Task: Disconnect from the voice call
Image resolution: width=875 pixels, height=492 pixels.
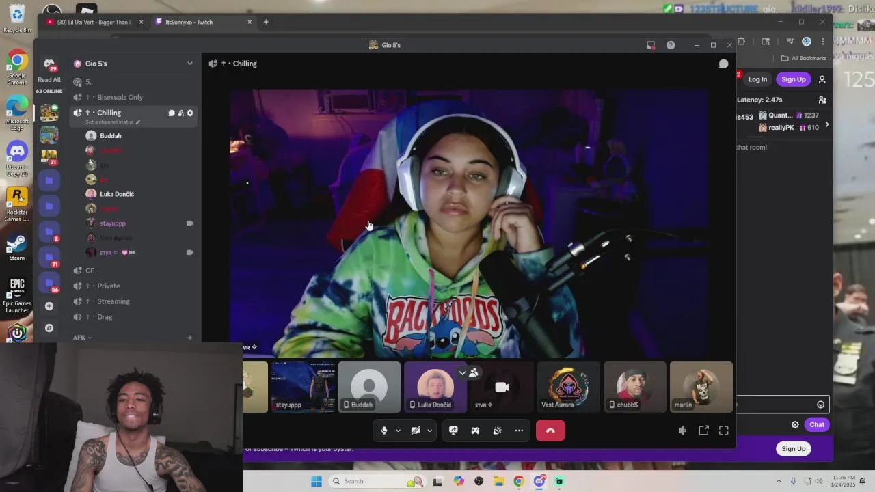Action: click(550, 430)
